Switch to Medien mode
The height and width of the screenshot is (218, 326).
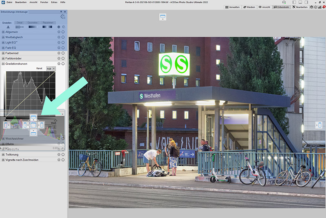[x=249, y=7]
